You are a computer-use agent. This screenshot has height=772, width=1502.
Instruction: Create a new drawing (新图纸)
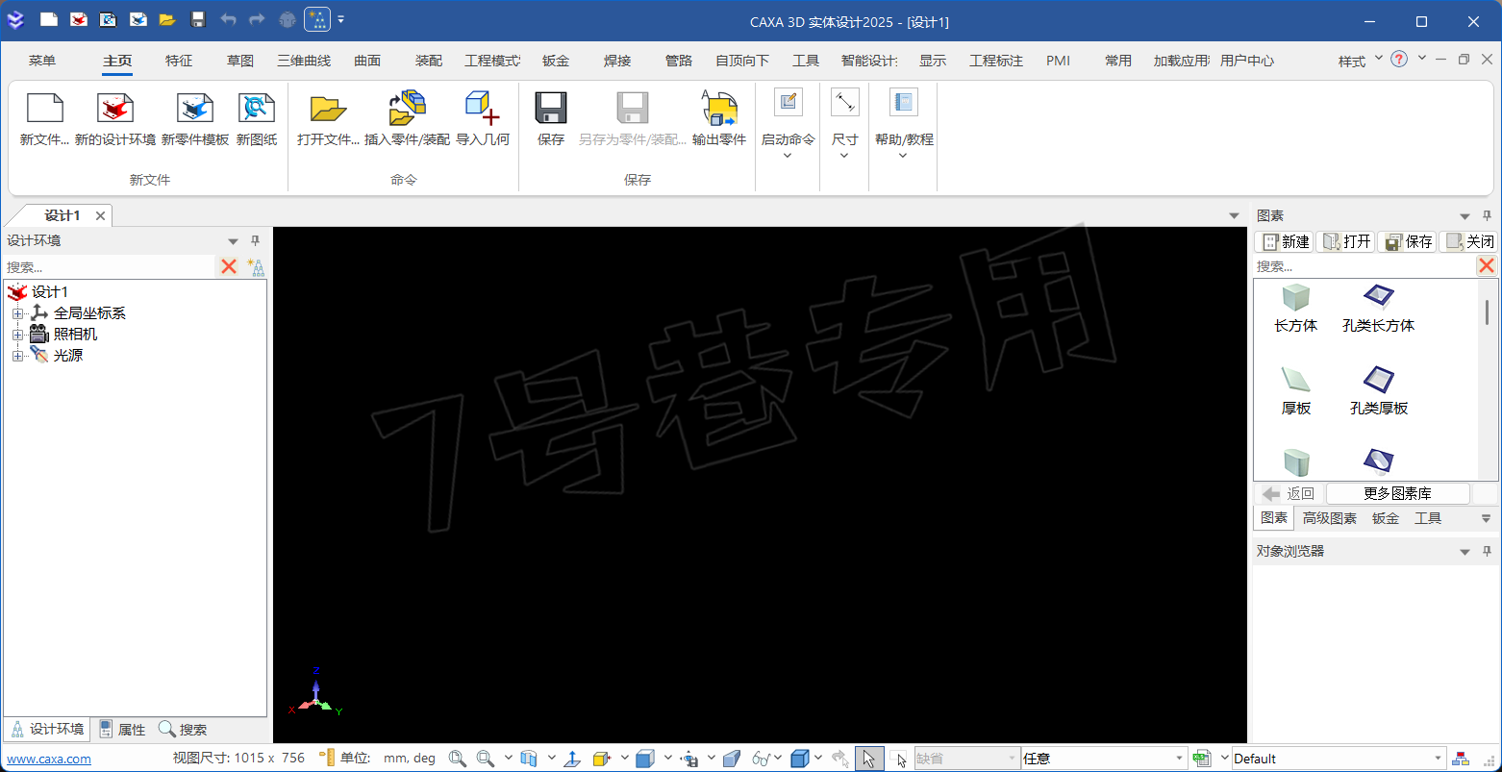[257, 109]
